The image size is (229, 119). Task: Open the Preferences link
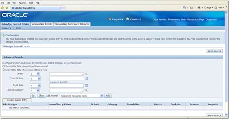click(x=174, y=20)
